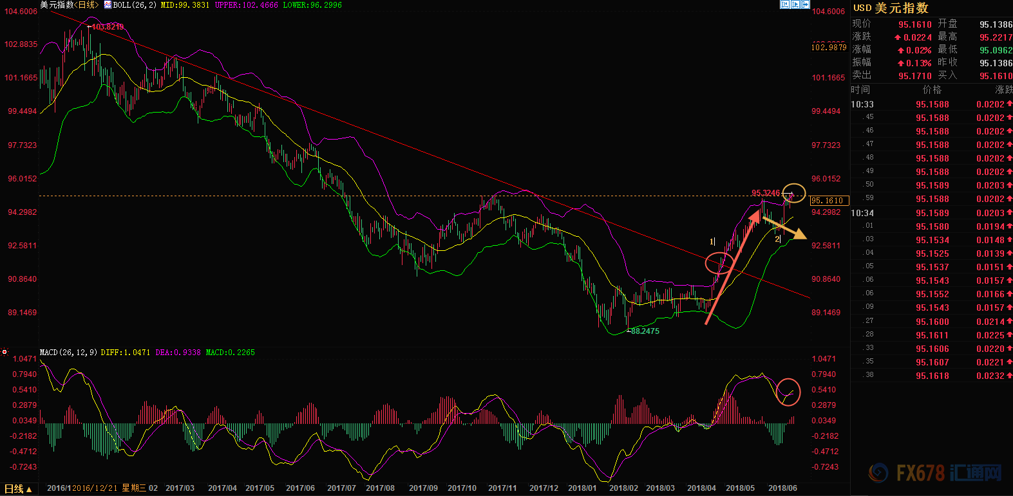Click the BOLL indicator chart icon
The image size is (1013, 496).
pos(108,5)
